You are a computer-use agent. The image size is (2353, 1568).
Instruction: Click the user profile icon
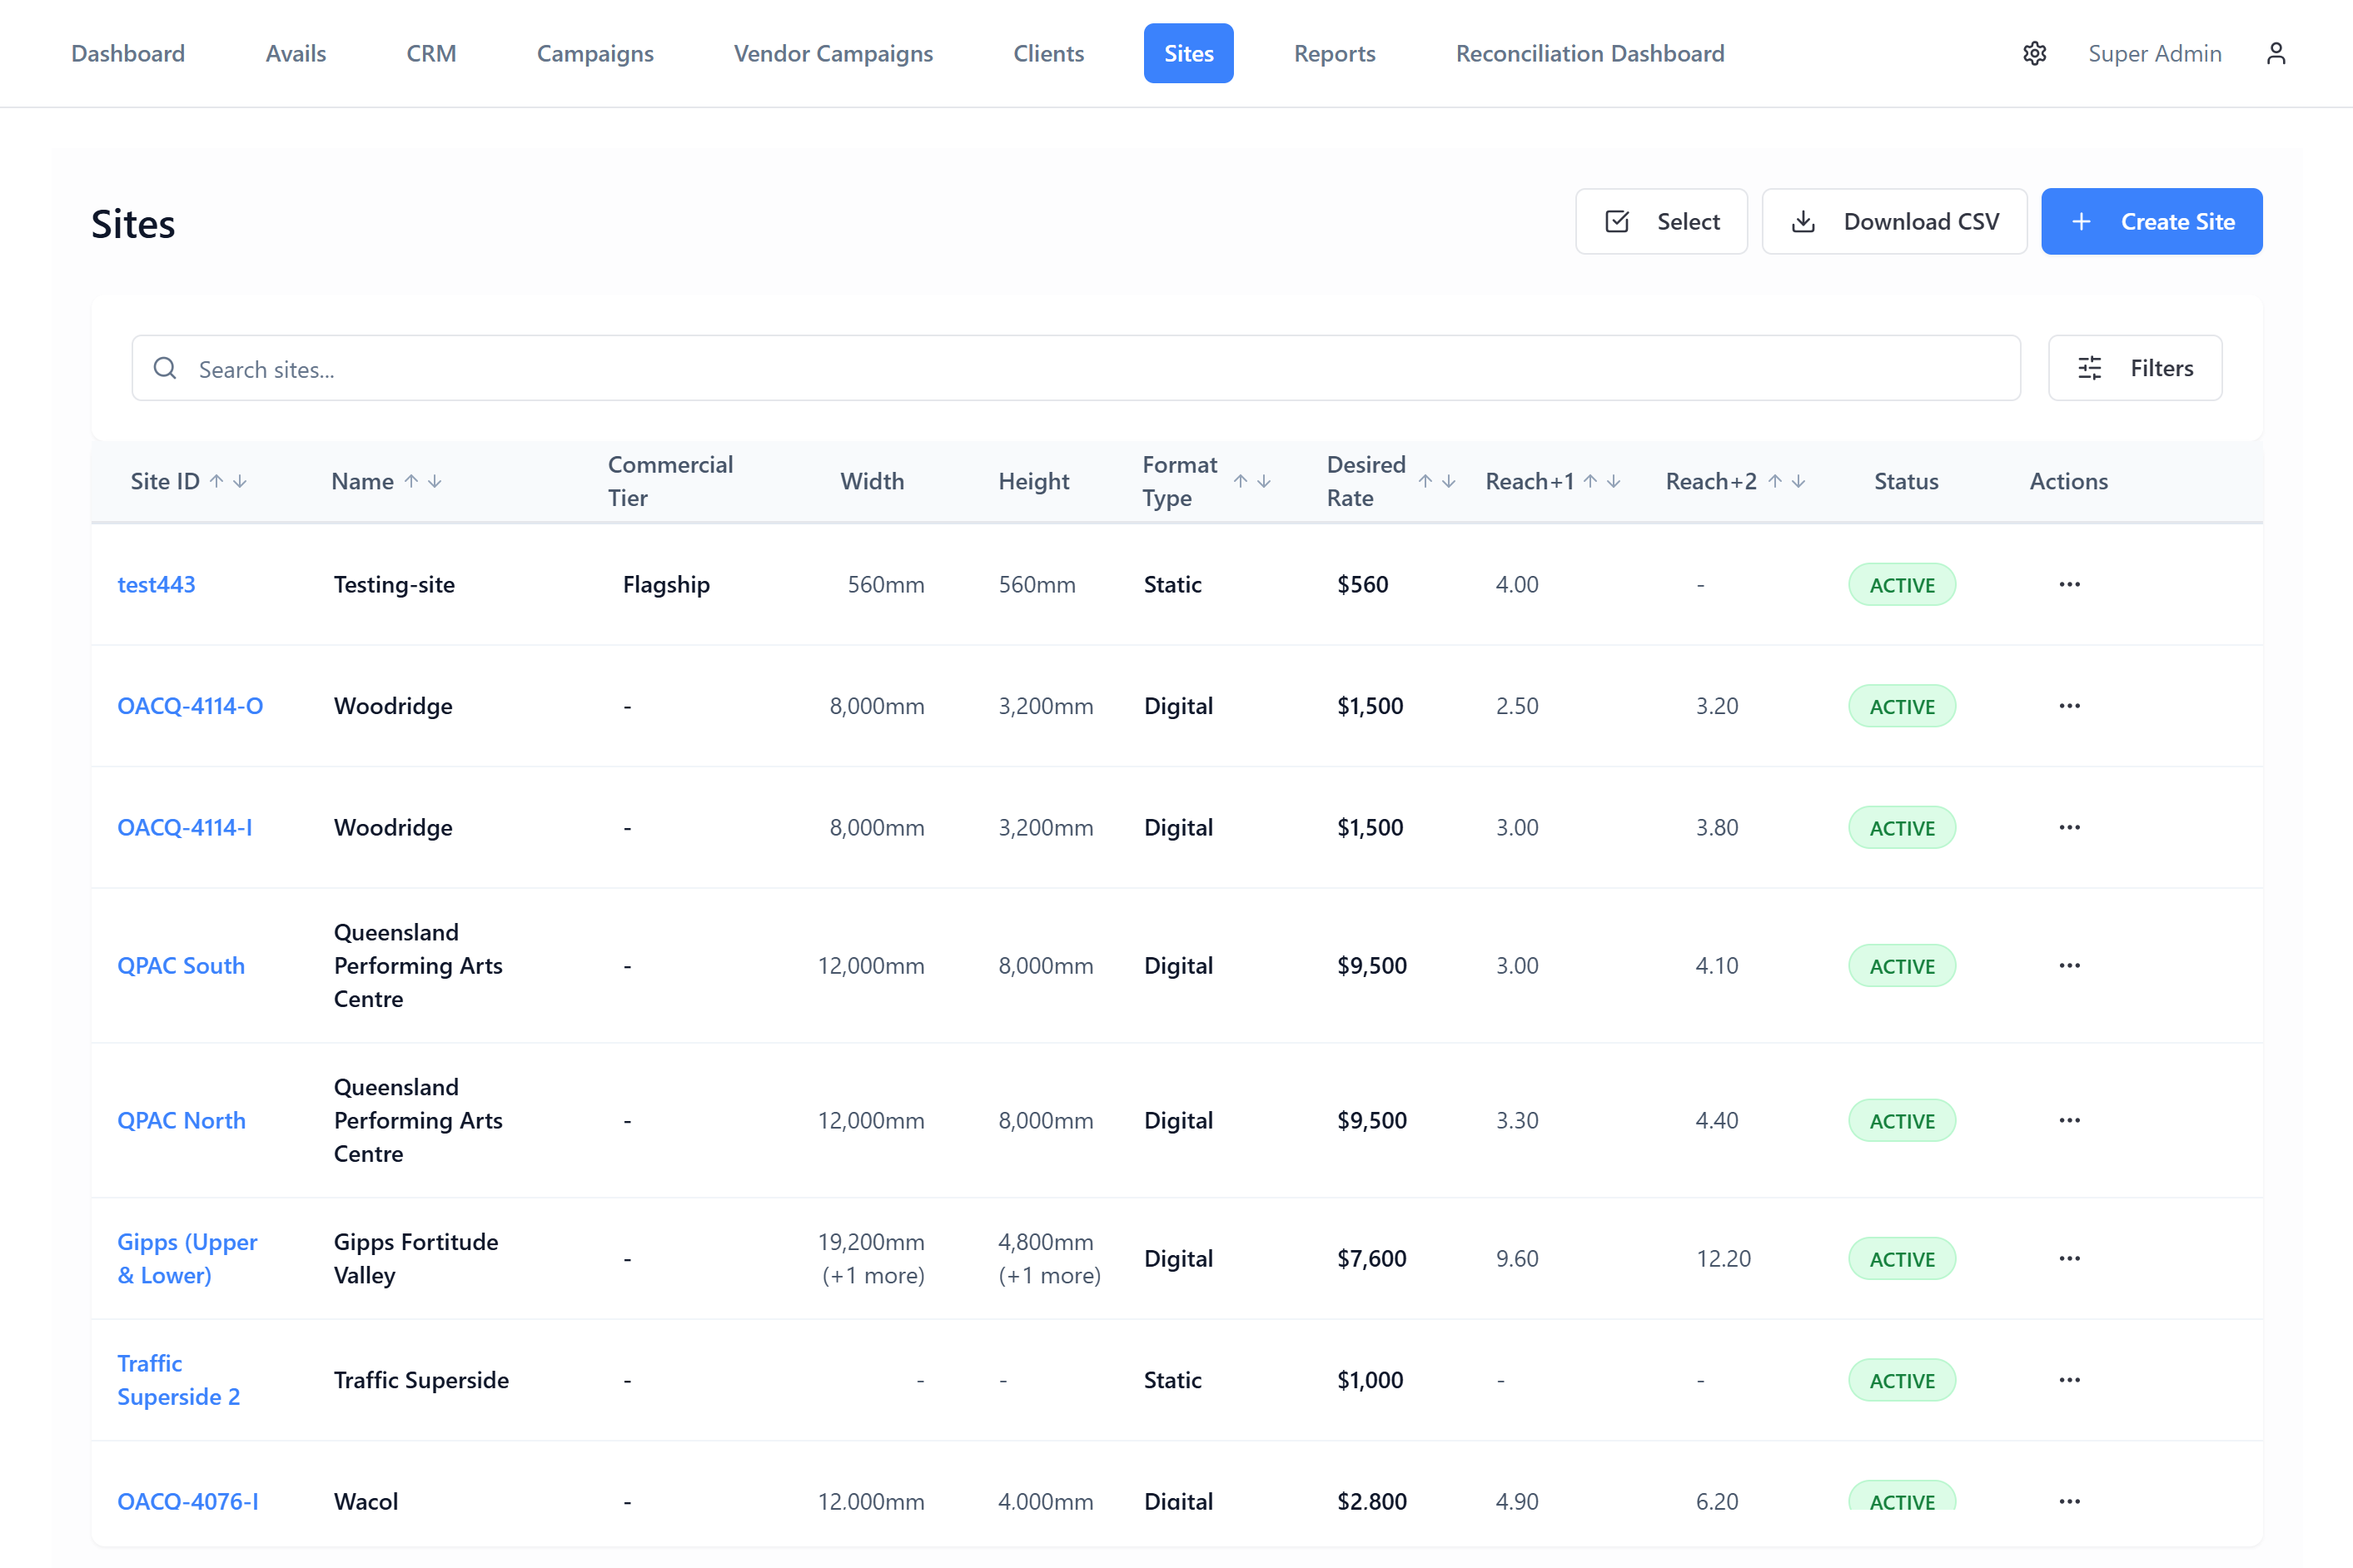pyautogui.click(x=2276, y=53)
